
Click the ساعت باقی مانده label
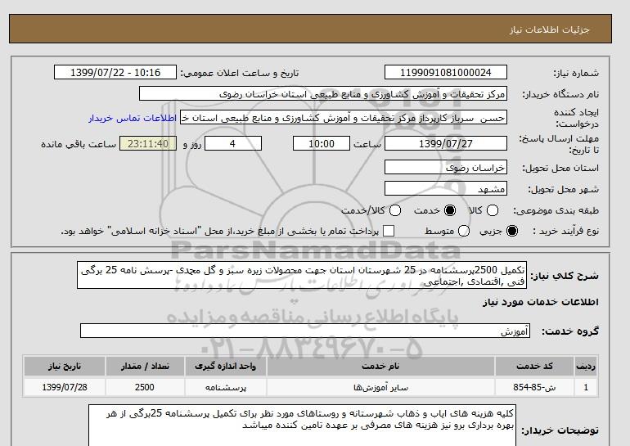(x=79, y=144)
